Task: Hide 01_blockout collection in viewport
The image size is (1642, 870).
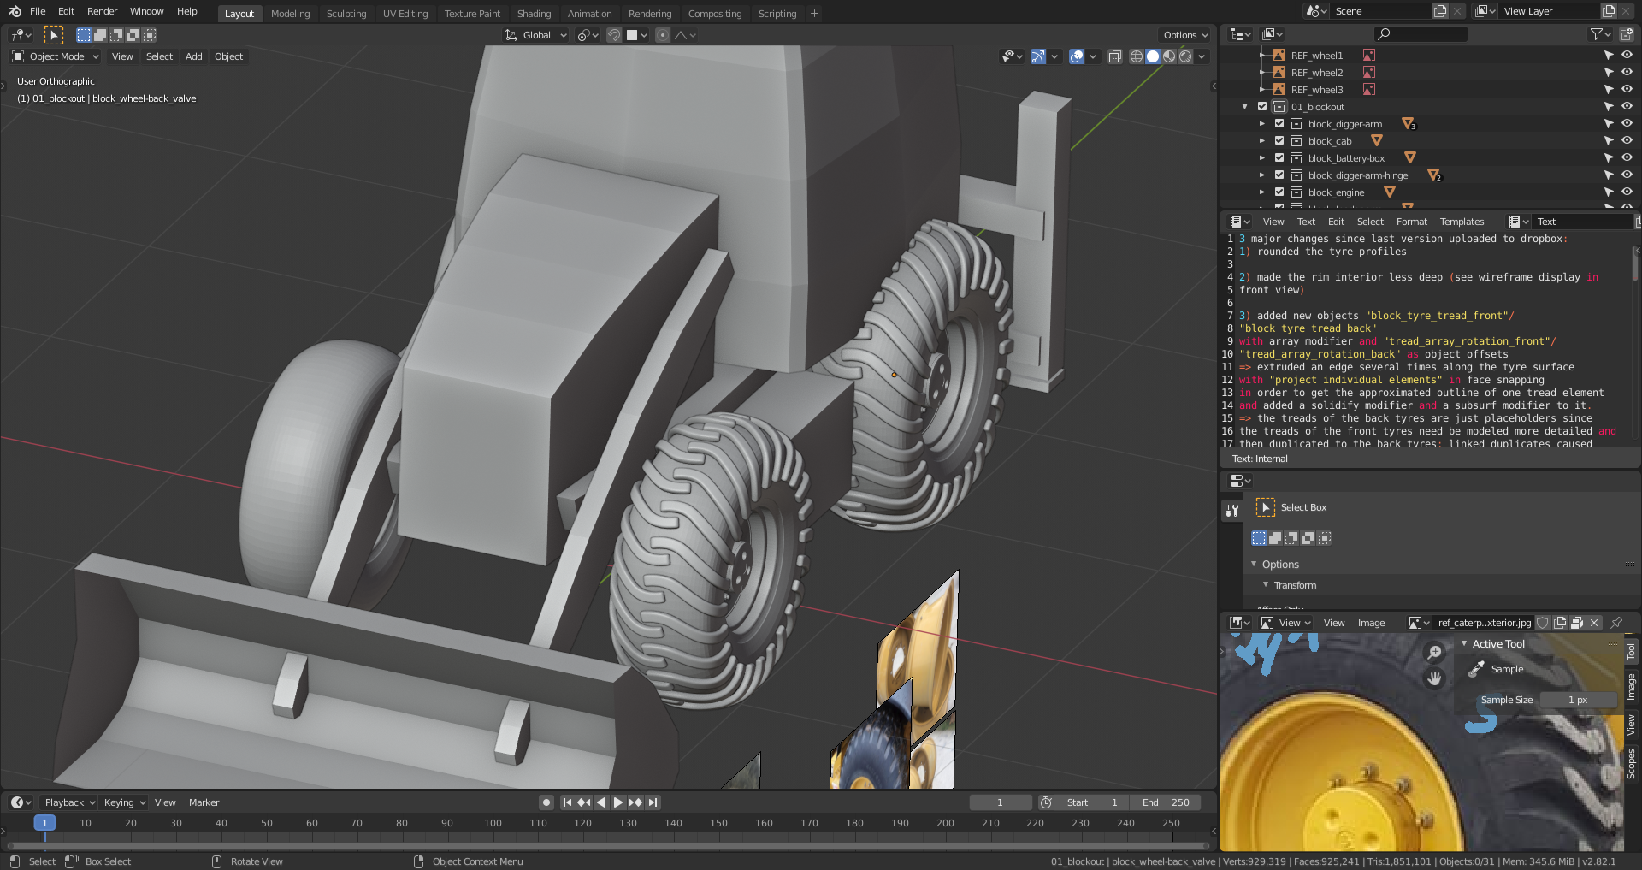Action: 1627,106
